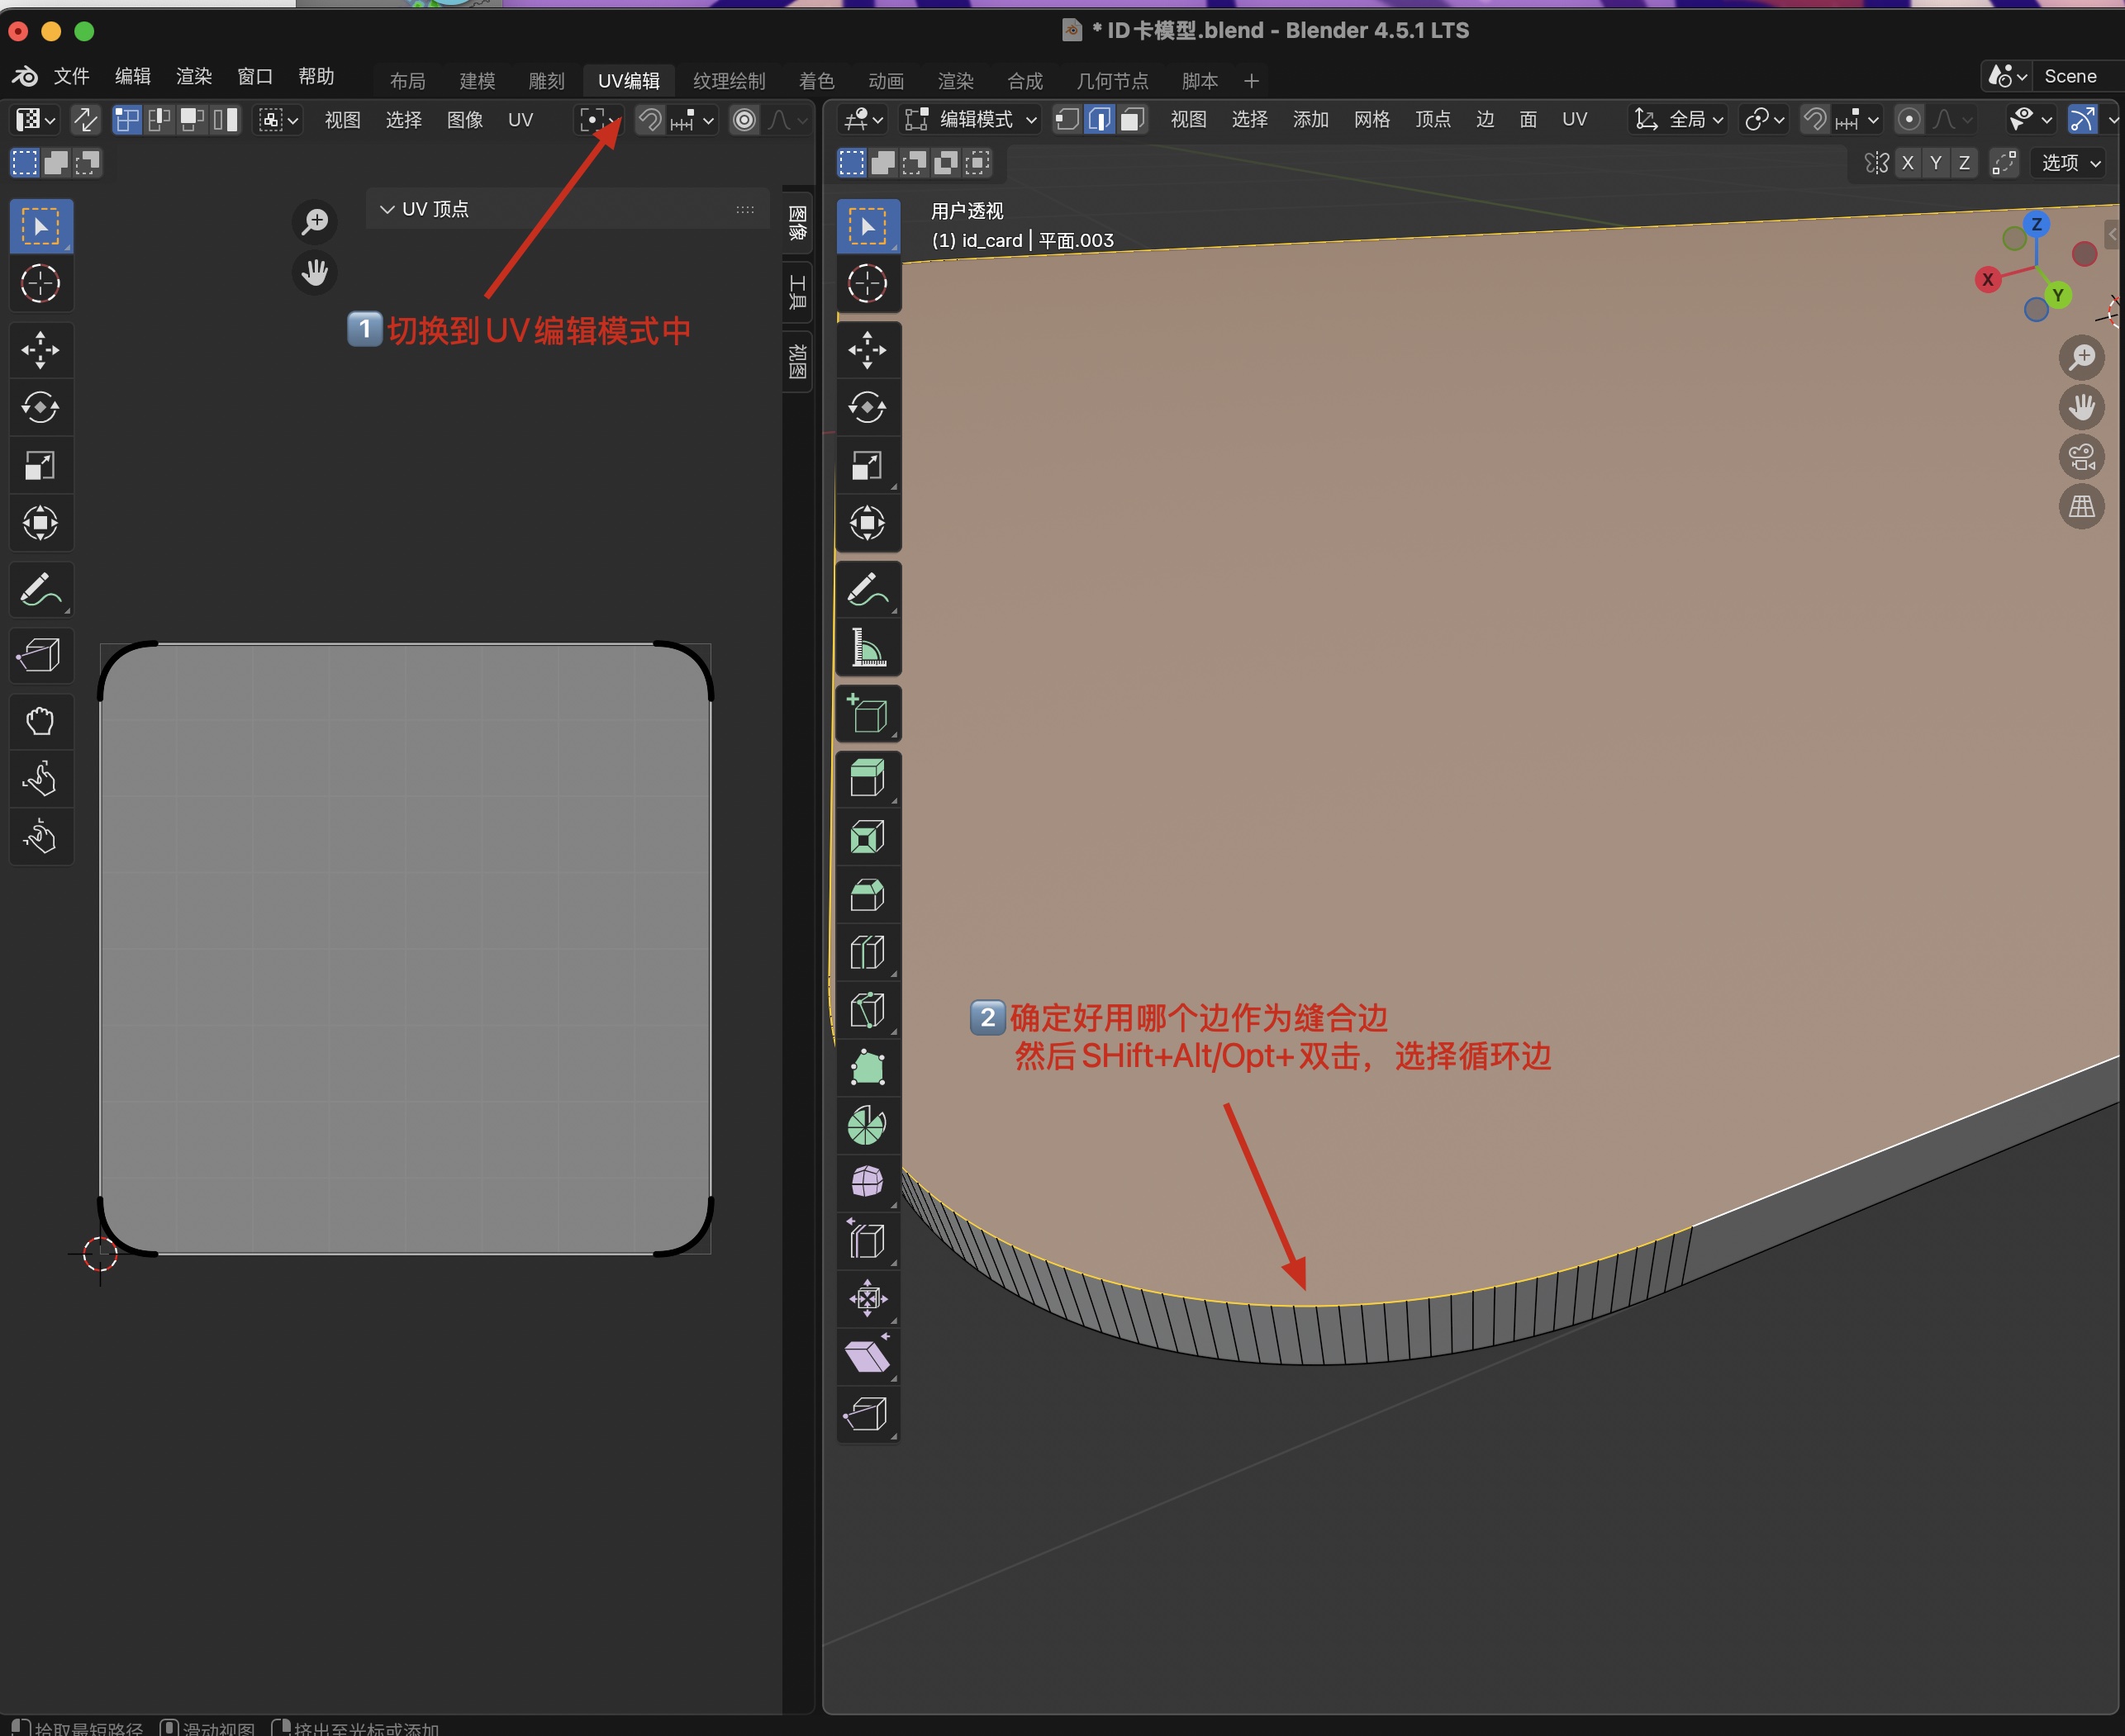Viewport: 2125px width, 1736px height.
Task: Select the Knife tool in 3D viewport
Action: tap(867, 1010)
